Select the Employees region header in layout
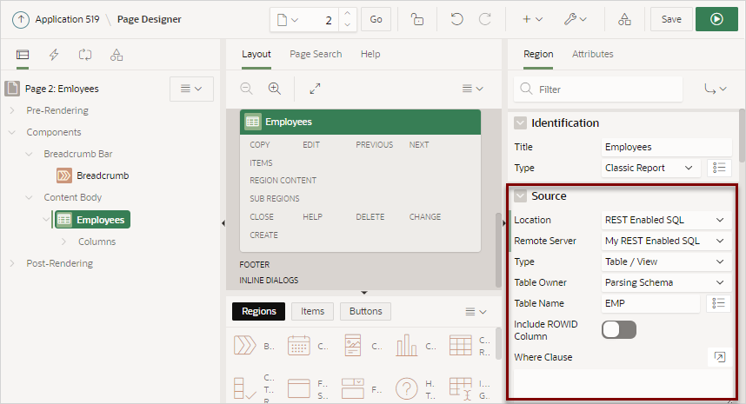This screenshot has height=404, width=746. coord(360,123)
